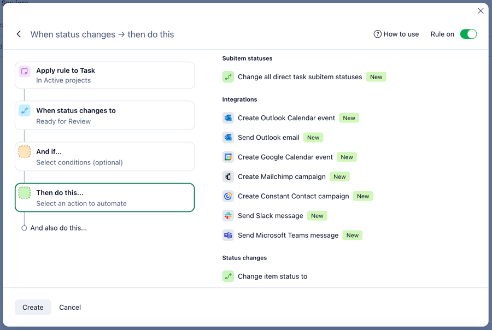Viewport: 492px width, 330px height.
Task: Click the Outlook Calendar event icon
Action: tap(228, 118)
